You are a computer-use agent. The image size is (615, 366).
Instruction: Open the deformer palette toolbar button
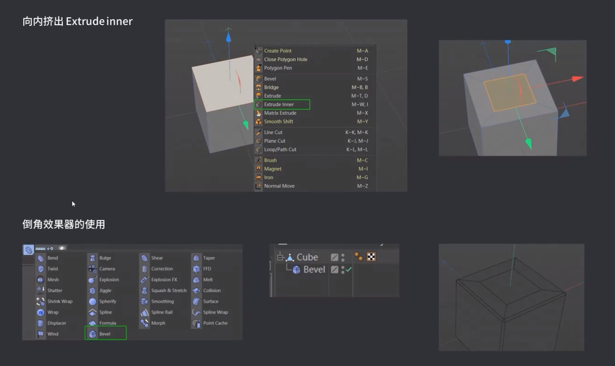(29, 250)
